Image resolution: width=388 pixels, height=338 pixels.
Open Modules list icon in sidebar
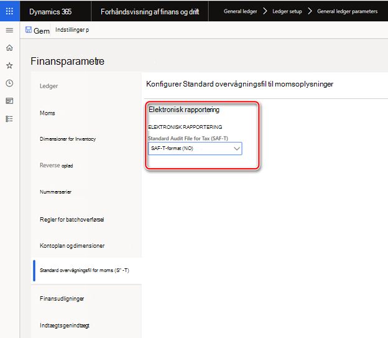(x=9, y=119)
